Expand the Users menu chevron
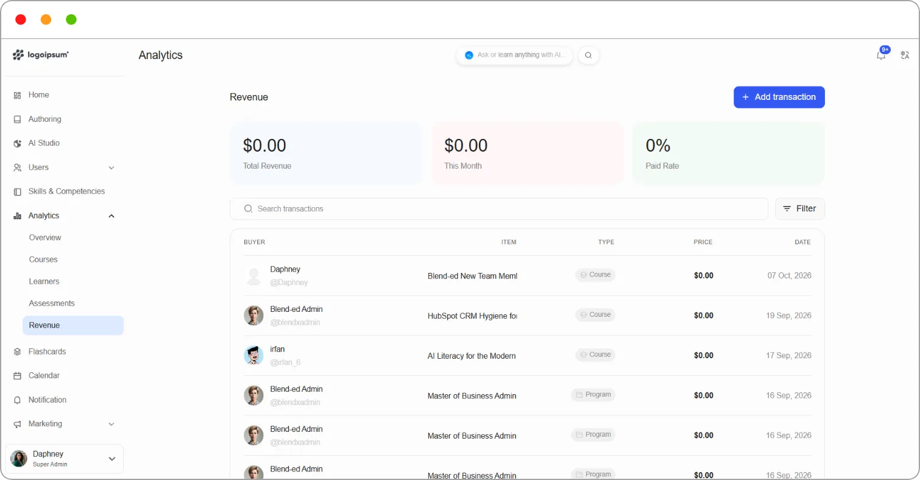Screen dimensions: 920x480 click(x=111, y=168)
